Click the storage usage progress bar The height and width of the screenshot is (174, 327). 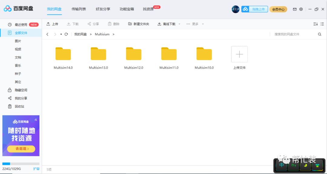(x=21, y=164)
